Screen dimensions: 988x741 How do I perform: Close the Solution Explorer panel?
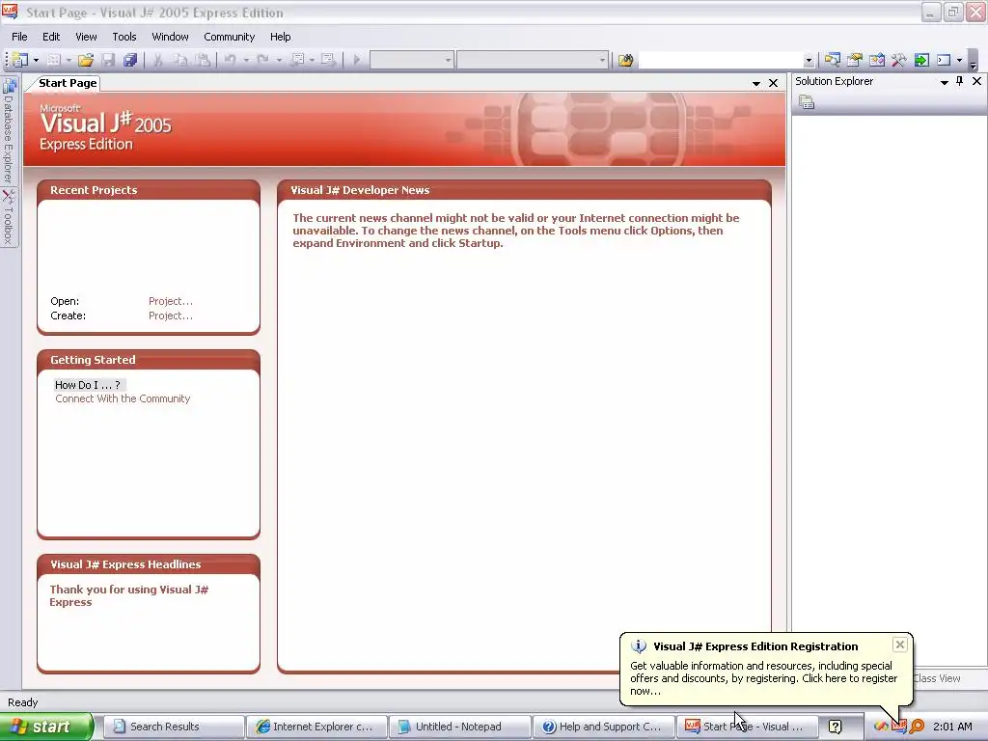(x=976, y=81)
